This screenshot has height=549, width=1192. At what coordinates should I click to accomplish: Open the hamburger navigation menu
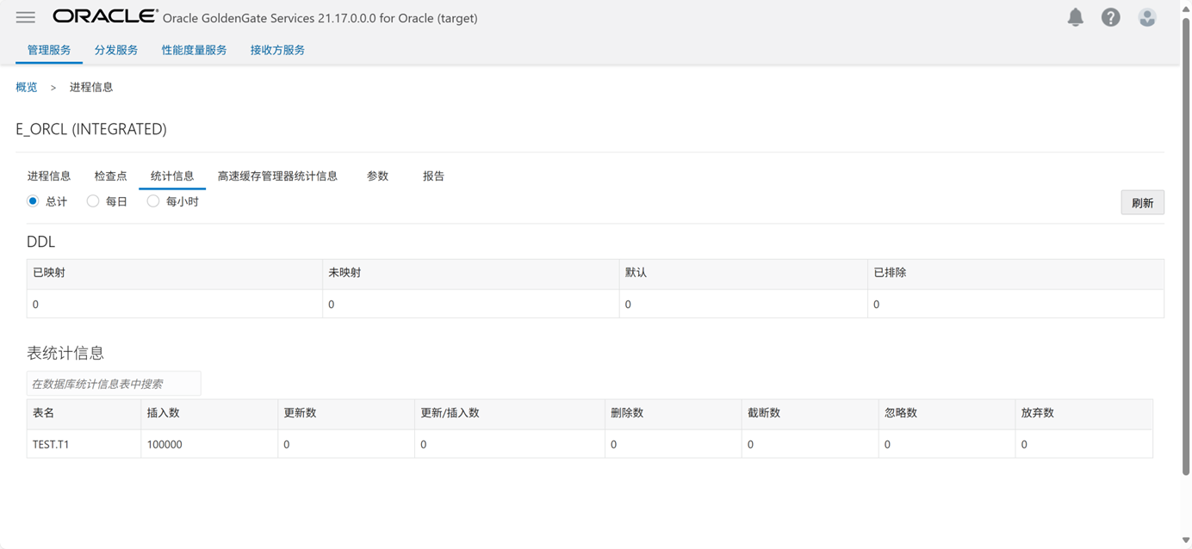point(26,17)
